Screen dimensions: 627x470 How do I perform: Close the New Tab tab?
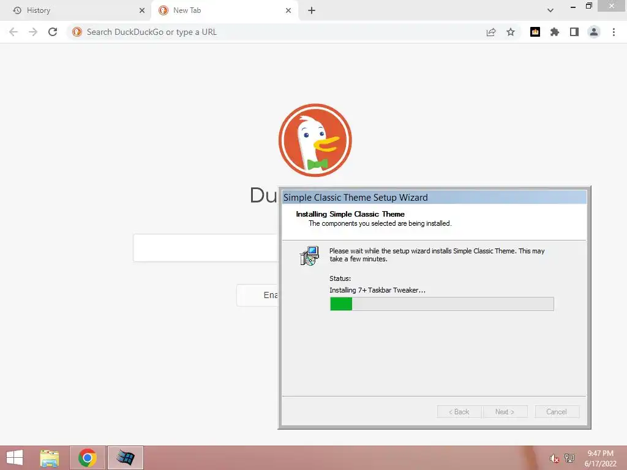pyautogui.click(x=288, y=10)
